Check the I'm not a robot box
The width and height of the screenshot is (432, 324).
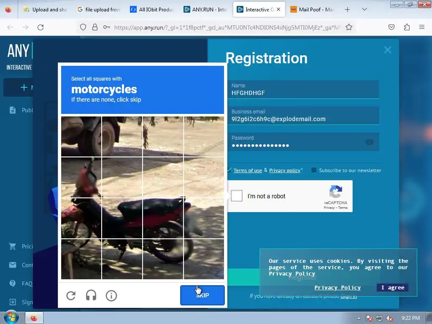[x=236, y=196]
